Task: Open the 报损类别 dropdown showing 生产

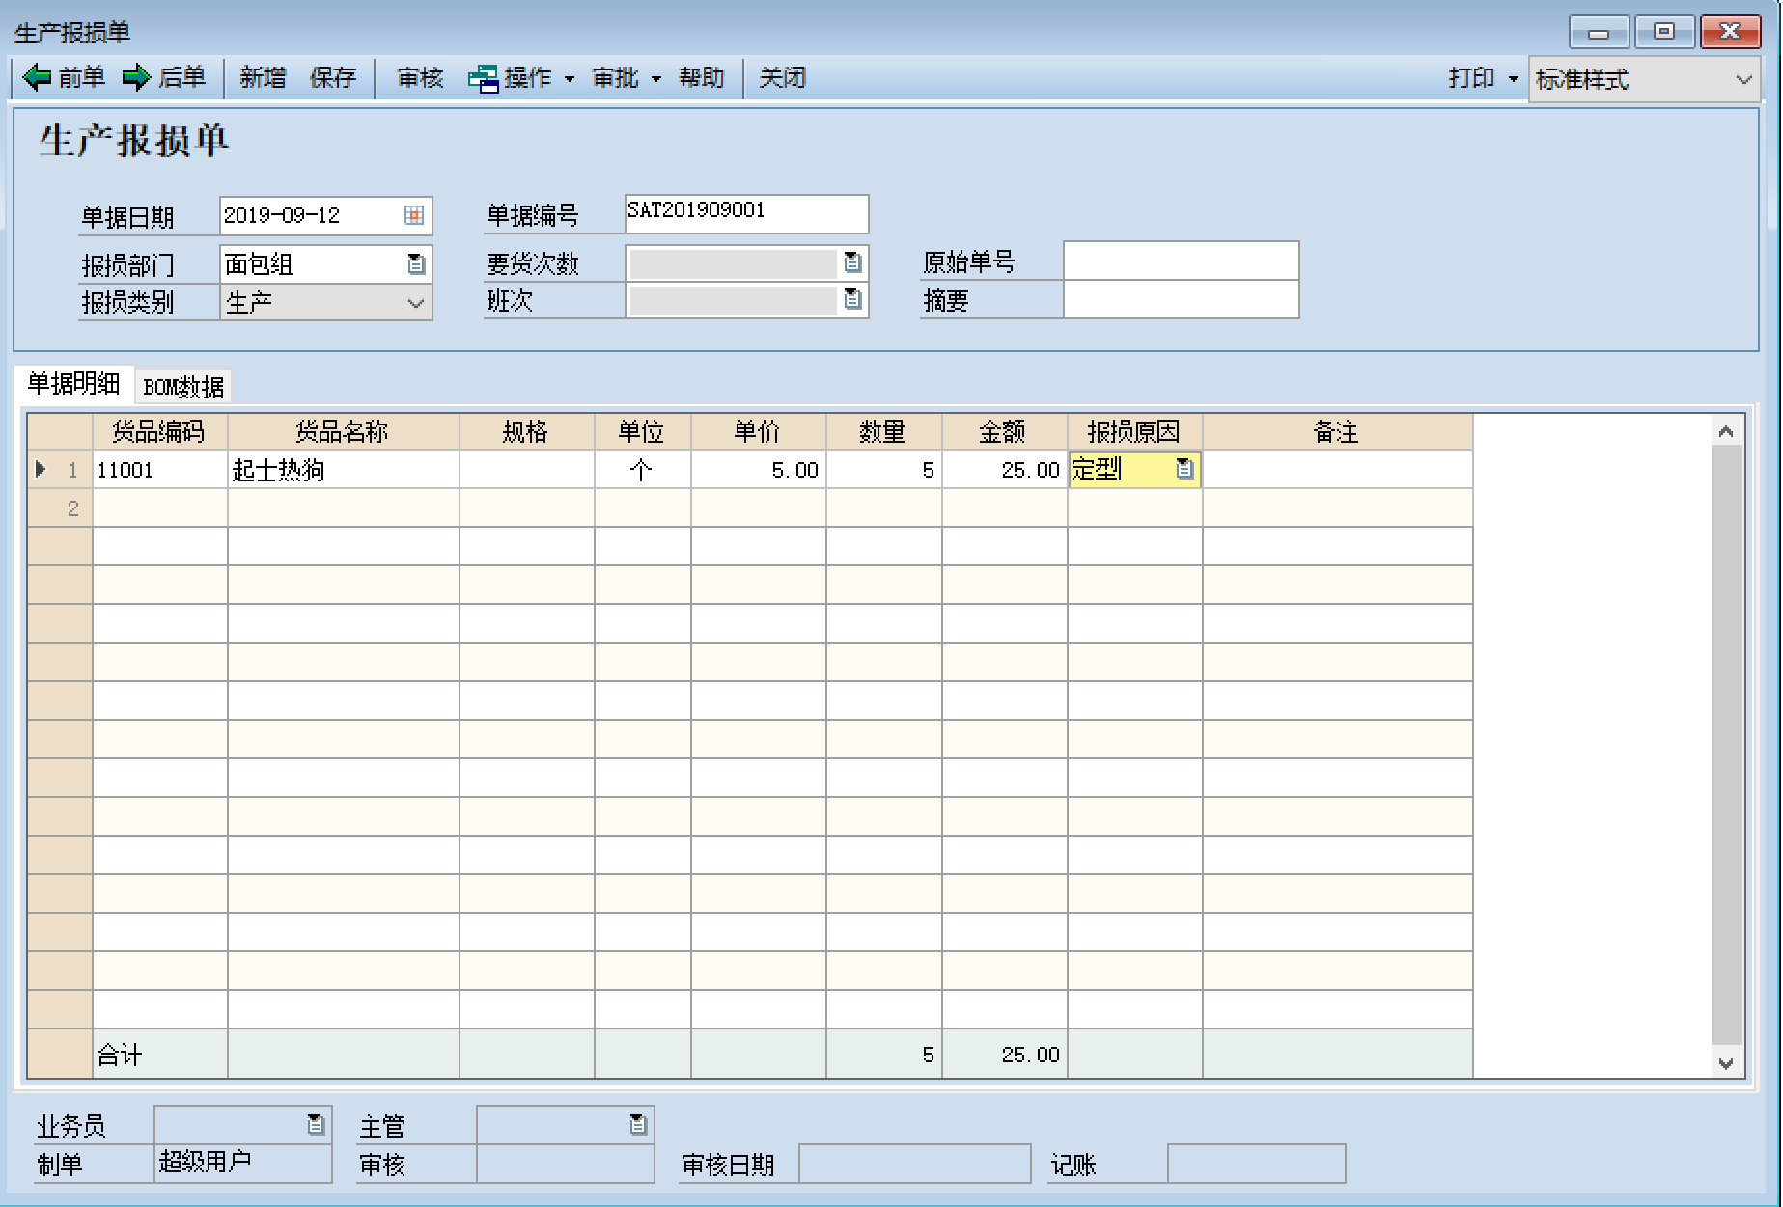Action: coord(326,302)
